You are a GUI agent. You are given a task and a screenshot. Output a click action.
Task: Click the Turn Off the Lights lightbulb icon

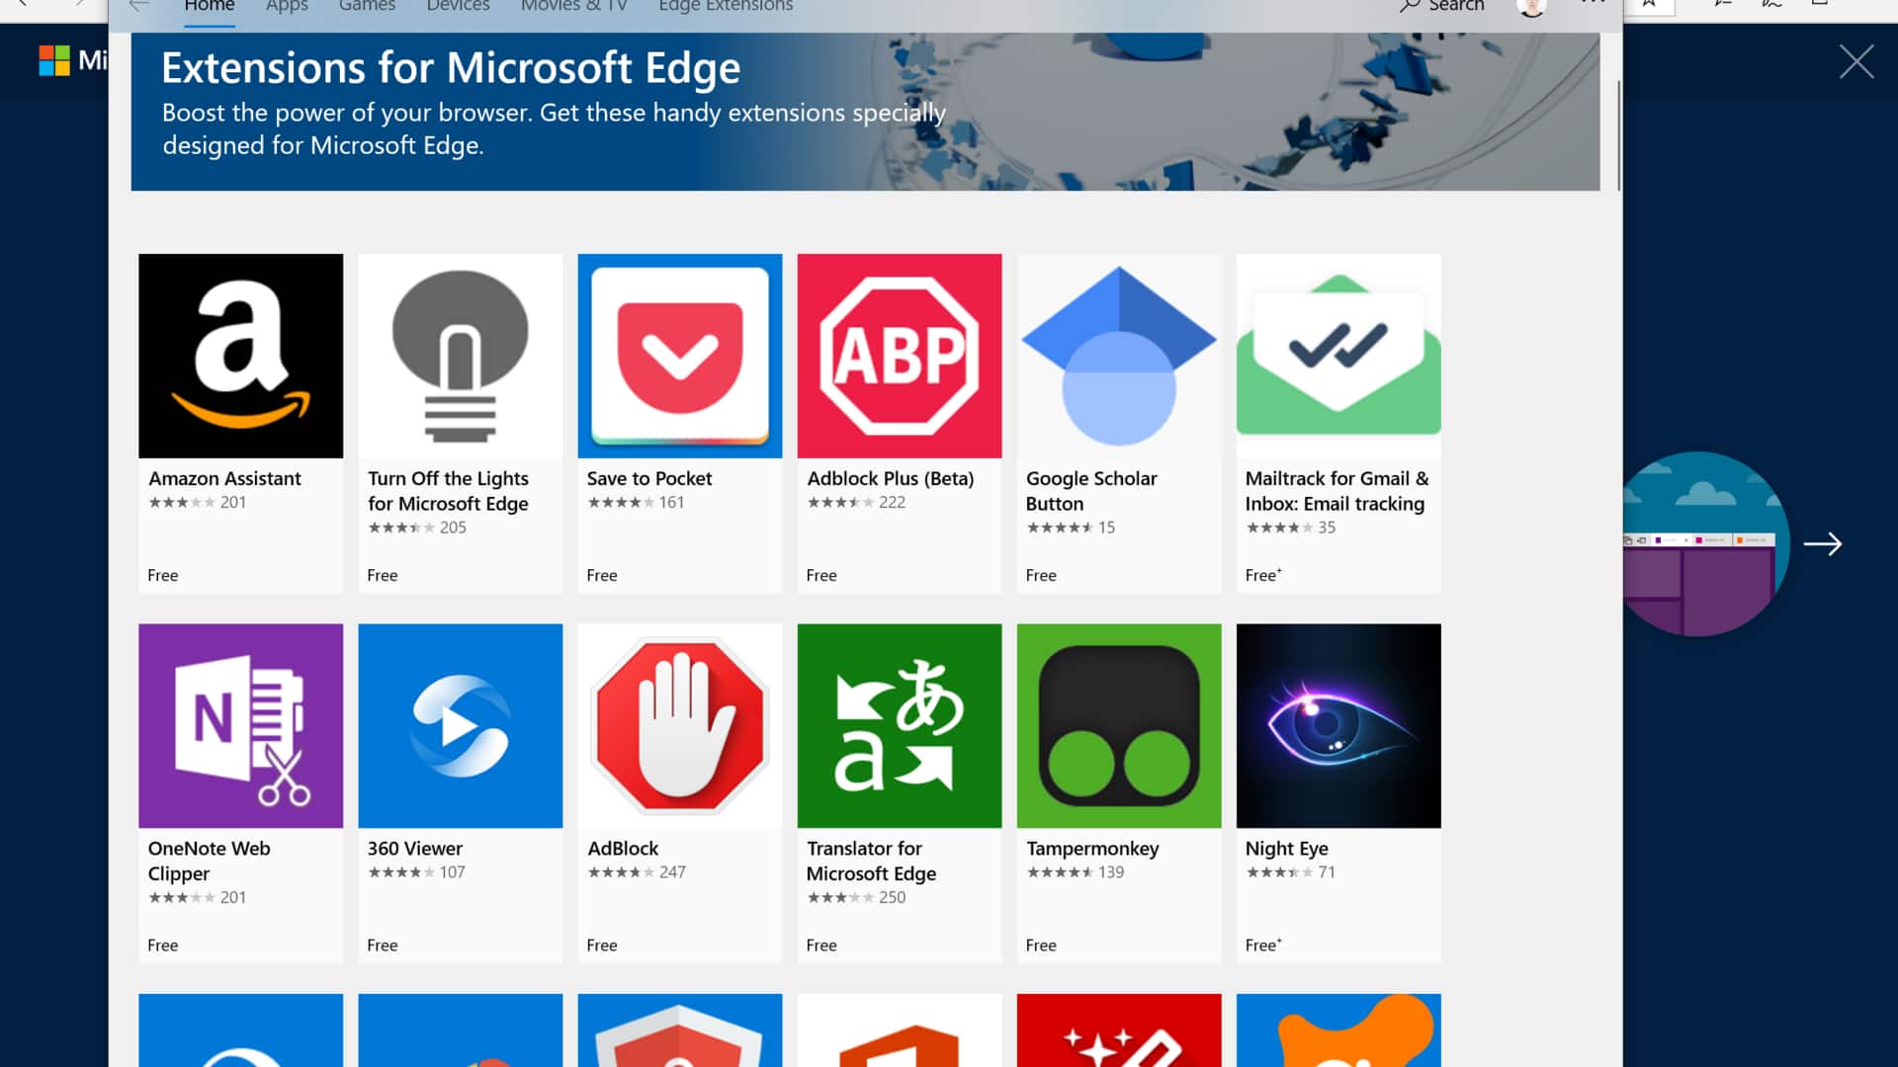(x=460, y=356)
